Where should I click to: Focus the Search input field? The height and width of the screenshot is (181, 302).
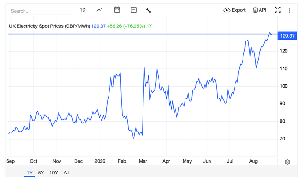click(x=40, y=11)
